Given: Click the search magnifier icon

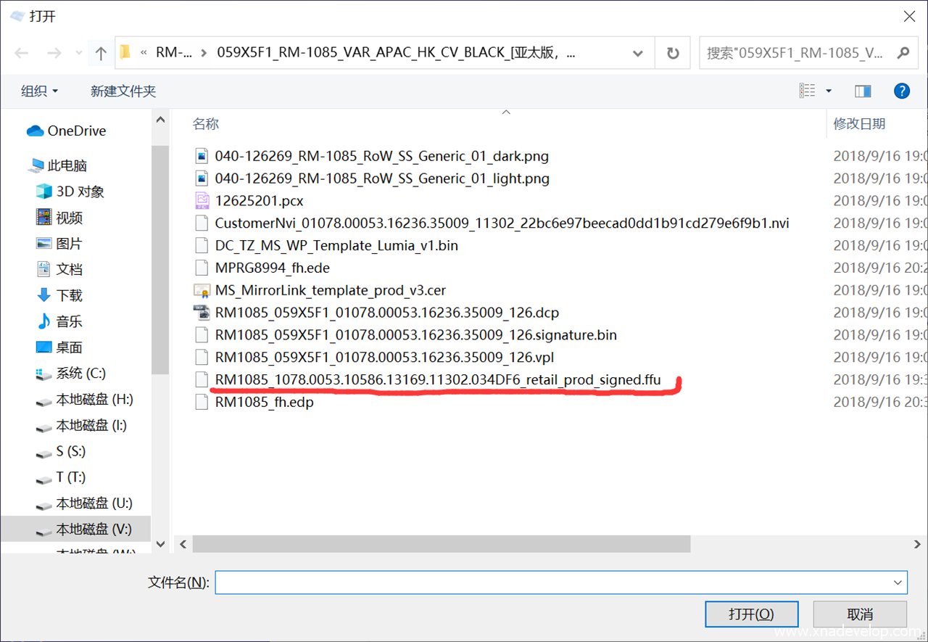Looking at the screenshot, I should click(903, 53).
